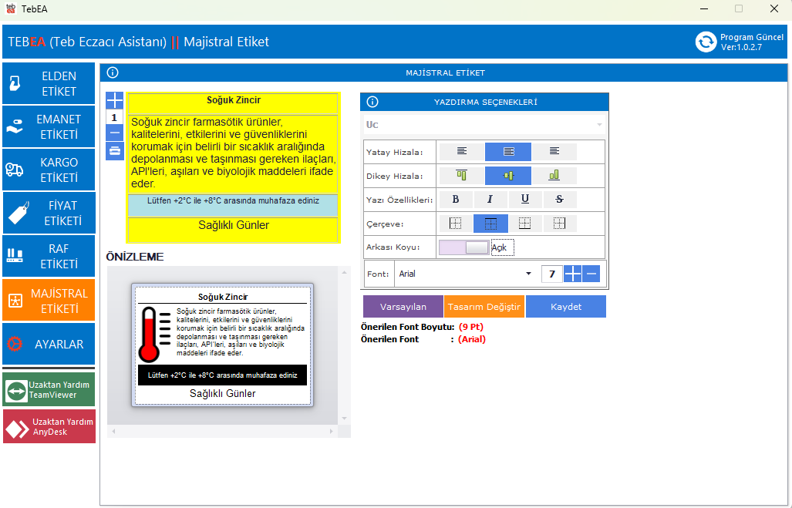The image size is (792, 508).
Task: Align text to the left horizontally
Action: [461, 152]
